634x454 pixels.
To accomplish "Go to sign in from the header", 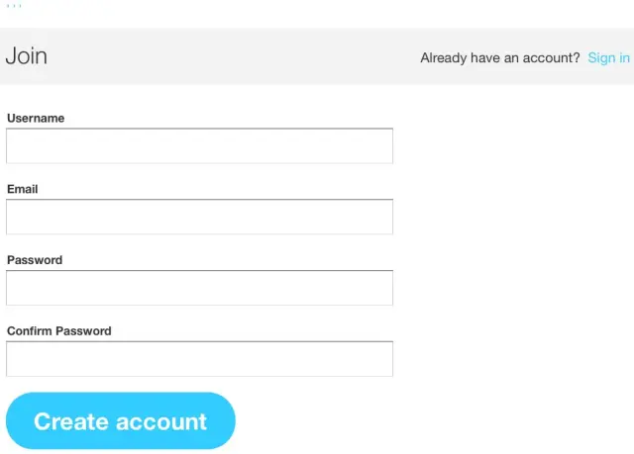I will (608, 57).
